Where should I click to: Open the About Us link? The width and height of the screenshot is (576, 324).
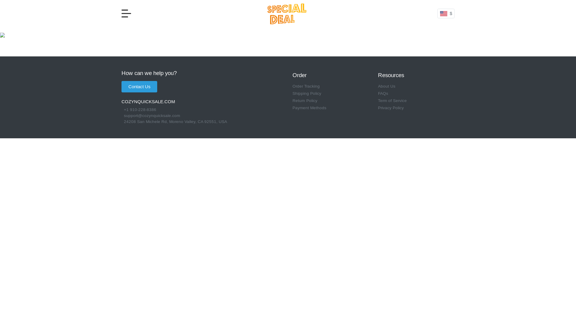[x=387, y=86]
